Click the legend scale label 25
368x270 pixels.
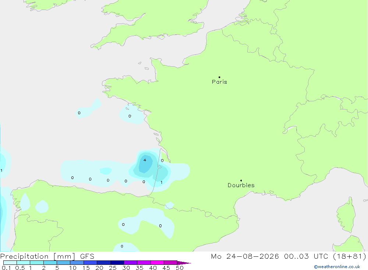click(x=113, y=268)
